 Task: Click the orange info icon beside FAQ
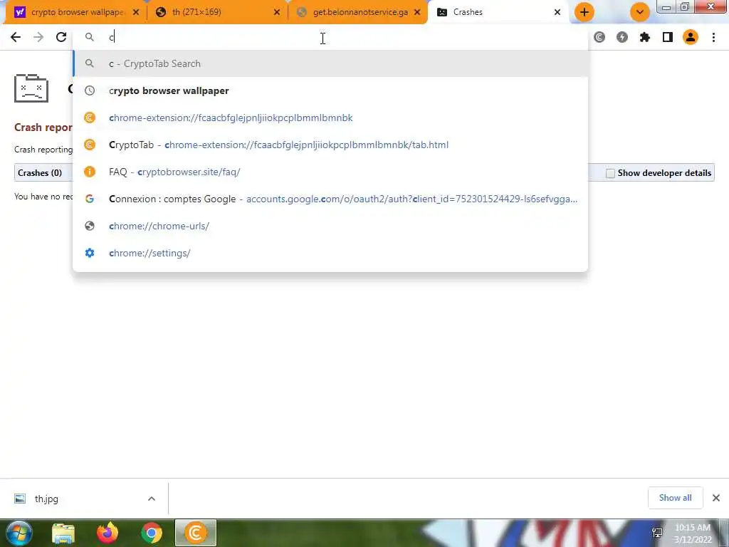tap(89, 172)
